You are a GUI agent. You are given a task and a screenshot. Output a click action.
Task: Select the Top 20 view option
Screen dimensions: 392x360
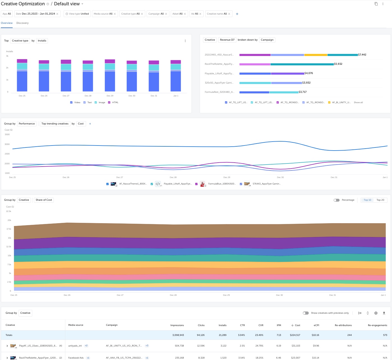click(x=380, y=200)
